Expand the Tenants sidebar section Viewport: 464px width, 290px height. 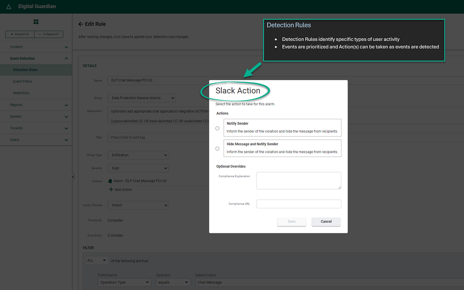pos(36,128)
